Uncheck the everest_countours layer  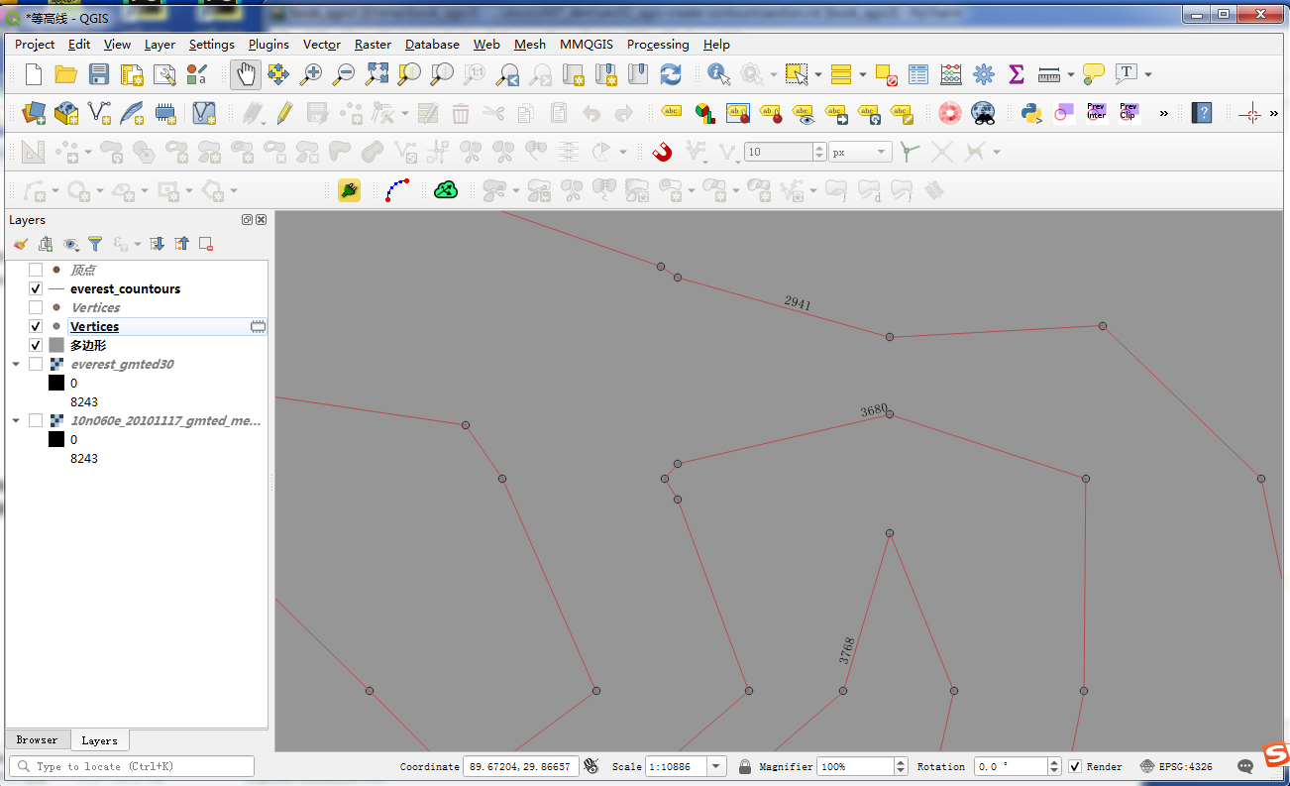(36, 288)
